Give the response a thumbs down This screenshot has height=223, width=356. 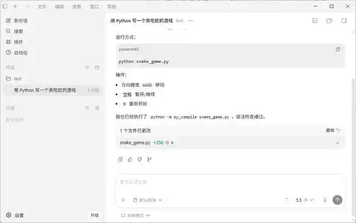tap(140, 160)
